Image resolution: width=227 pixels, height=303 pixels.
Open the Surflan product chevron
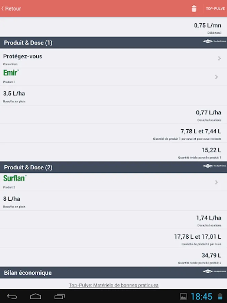pos(217,182)
